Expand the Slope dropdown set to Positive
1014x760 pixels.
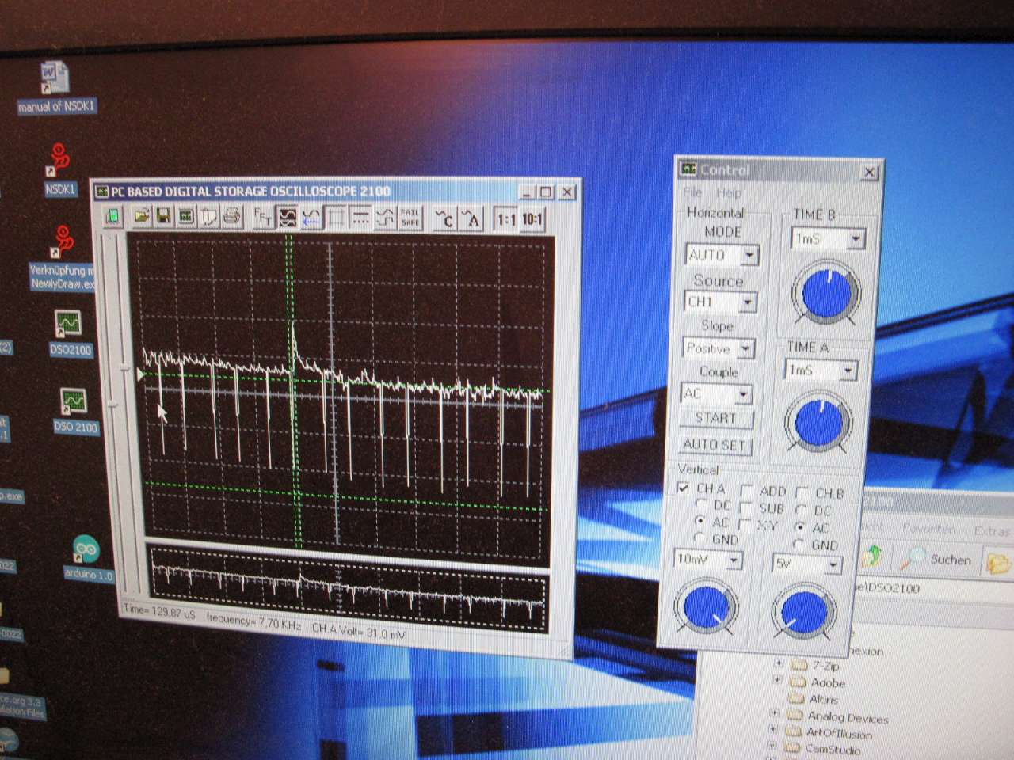(x=745, y=348)
